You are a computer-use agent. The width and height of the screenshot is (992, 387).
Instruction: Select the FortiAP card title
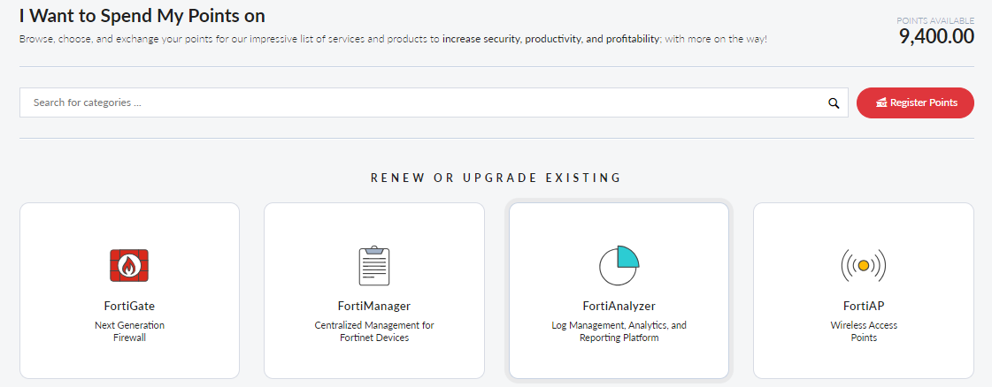(x=864, y=307)
